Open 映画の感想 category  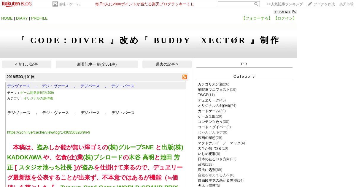click(207, 138)
